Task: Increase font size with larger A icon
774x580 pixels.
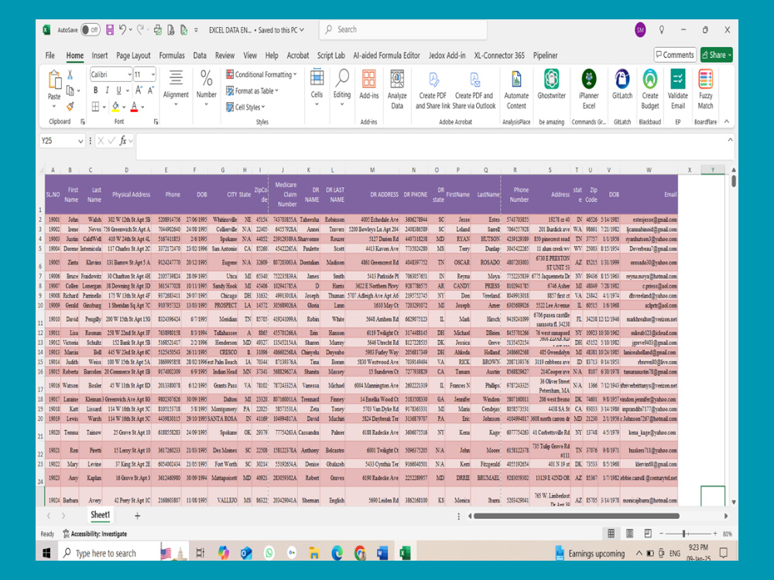Action: tap(139, 90)
